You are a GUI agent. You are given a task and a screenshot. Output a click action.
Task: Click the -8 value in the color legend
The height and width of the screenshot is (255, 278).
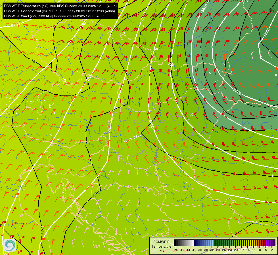click(259, 250)
